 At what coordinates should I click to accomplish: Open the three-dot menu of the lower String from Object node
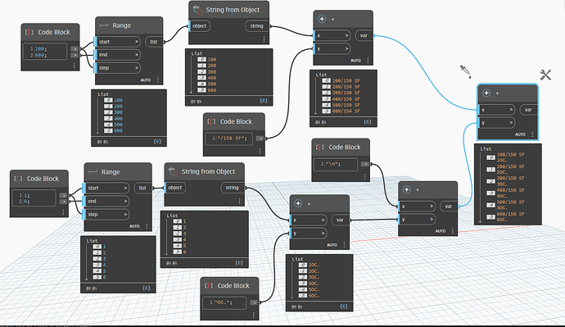click(239, 201)
